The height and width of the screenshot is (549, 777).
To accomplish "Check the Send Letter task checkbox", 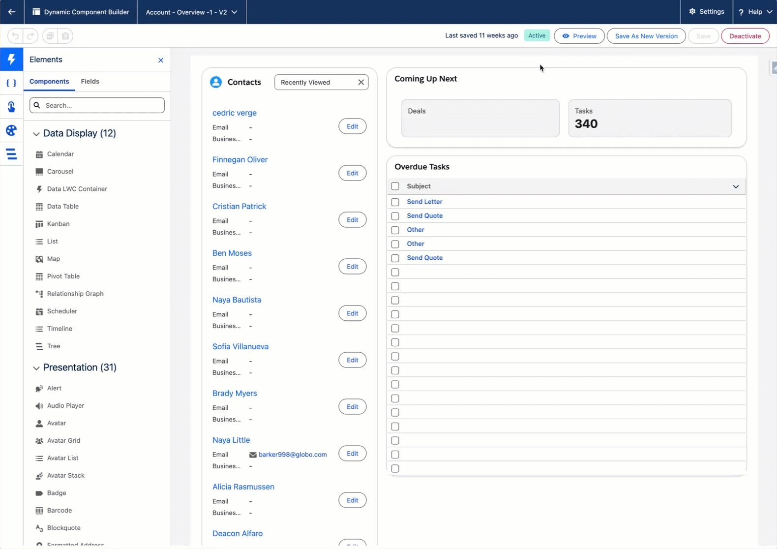I will pos(395,202).
